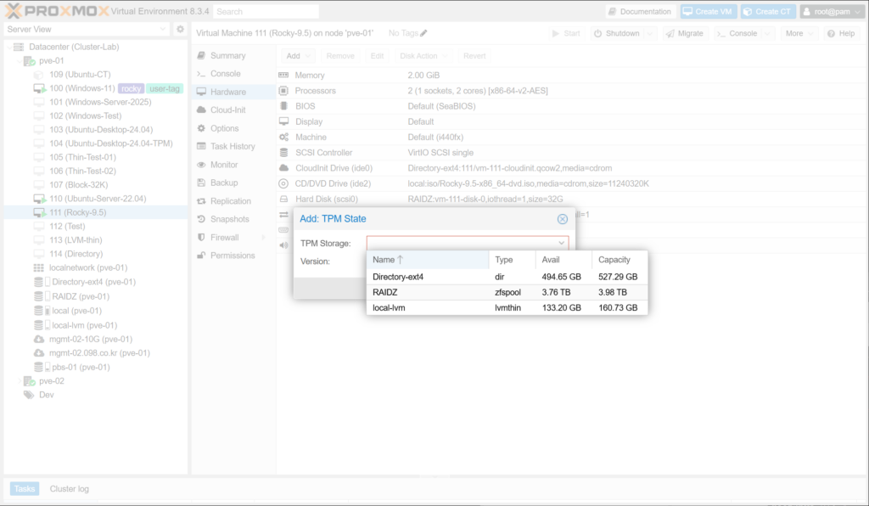Viewport: 869px width, 506px height.
Task: Select 110 (Ubuntu-Server-22.04) in tree
Action: click(98, 199)
